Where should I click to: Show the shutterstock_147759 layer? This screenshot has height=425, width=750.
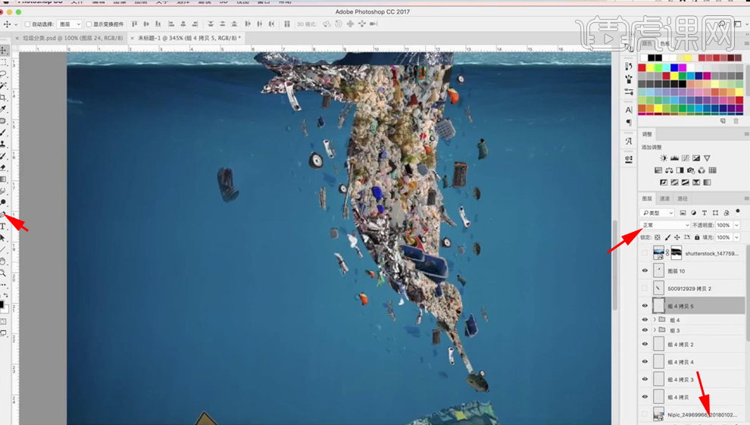click(x=645, y=253)
